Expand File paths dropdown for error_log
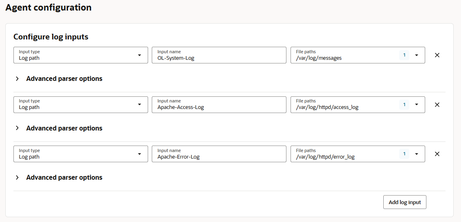Image resolution: width=461 pixels, height=222 pixels. (x=416, y=154)
